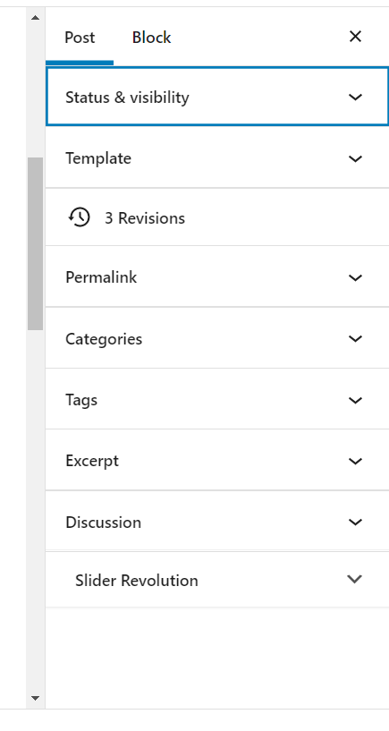Expand Status & visibility chevron

pos(355,97)
